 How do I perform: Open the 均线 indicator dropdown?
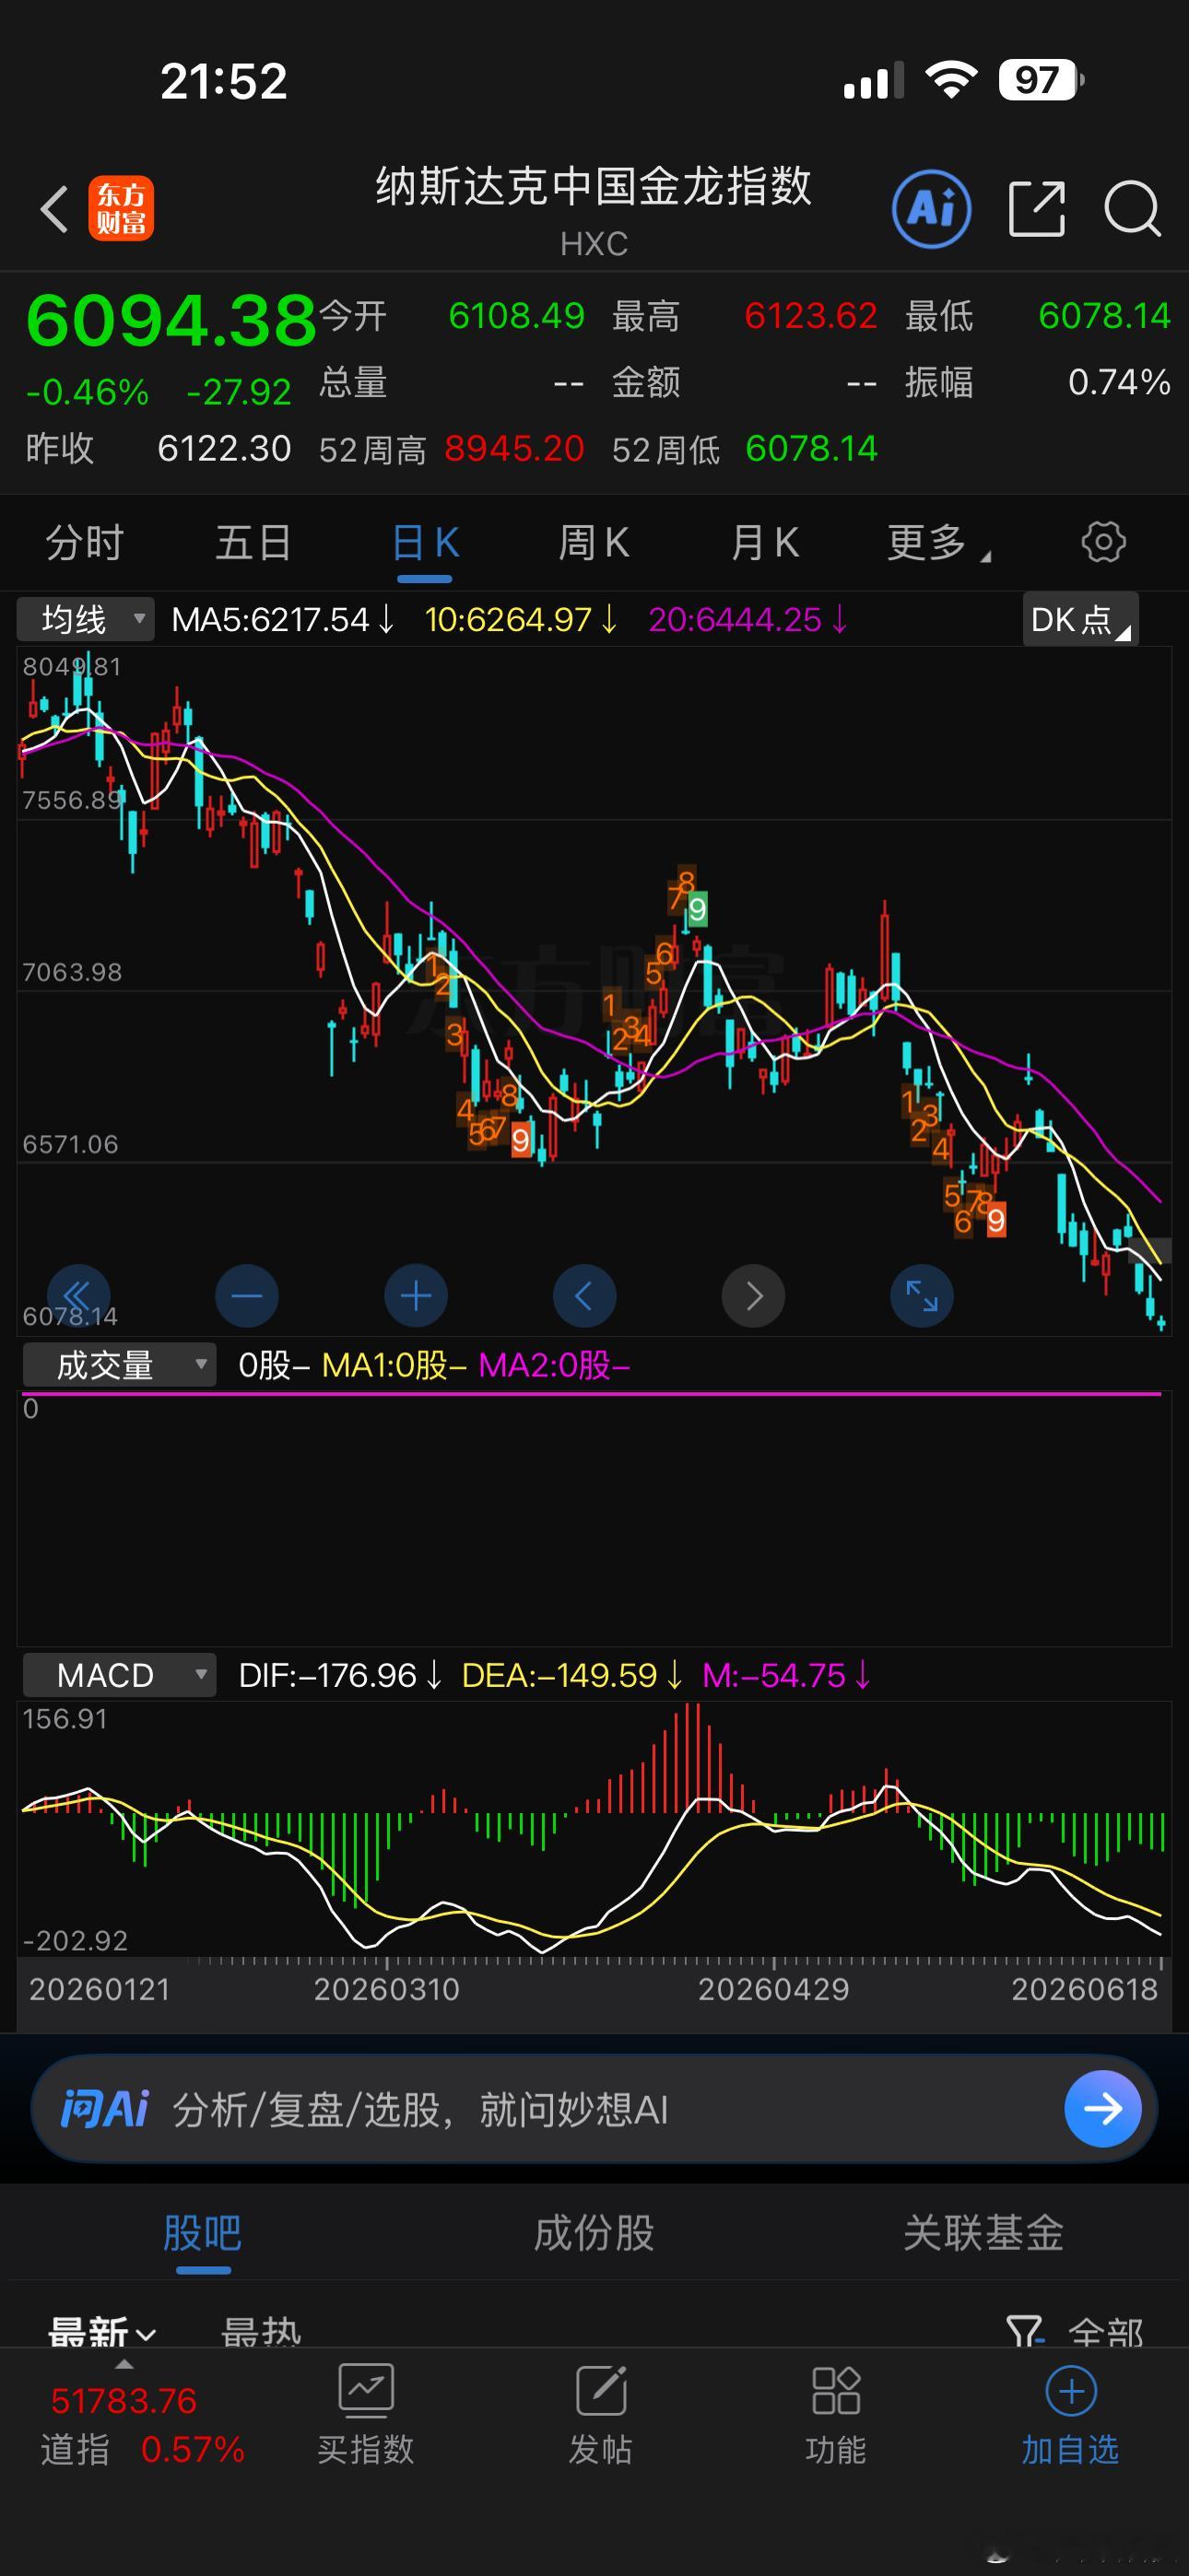(86, 619)
